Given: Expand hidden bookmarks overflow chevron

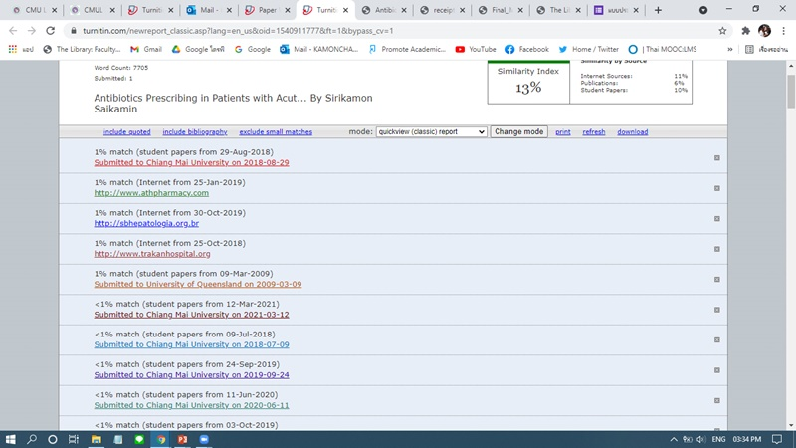Looking at the screenshot, I should pos(730,49).
